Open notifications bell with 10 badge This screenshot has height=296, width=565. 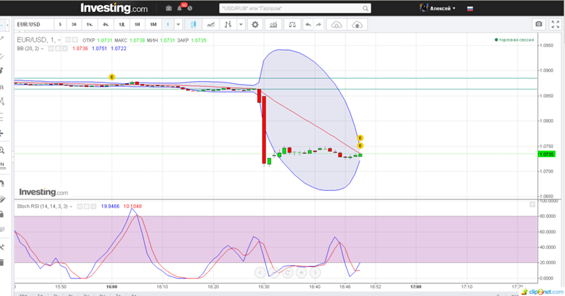coord(180,8)
